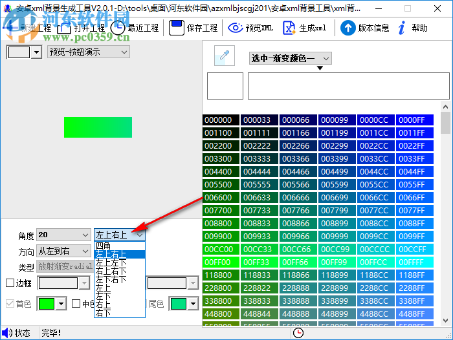Open 版本信息 version info arrow icon

(348, 28)
